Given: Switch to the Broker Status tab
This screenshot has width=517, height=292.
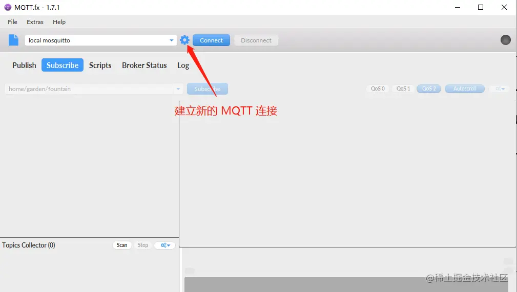Looking at the screenshot, I should click(144, 65).
